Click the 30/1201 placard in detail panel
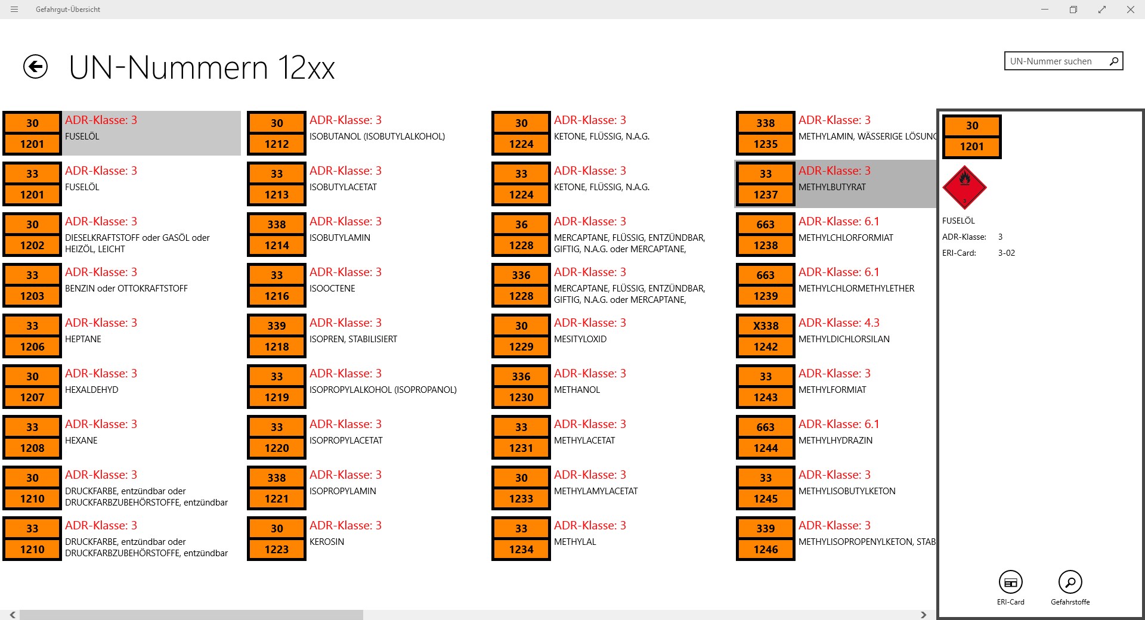Screen dimensions: 1145x620 (972, 137)
